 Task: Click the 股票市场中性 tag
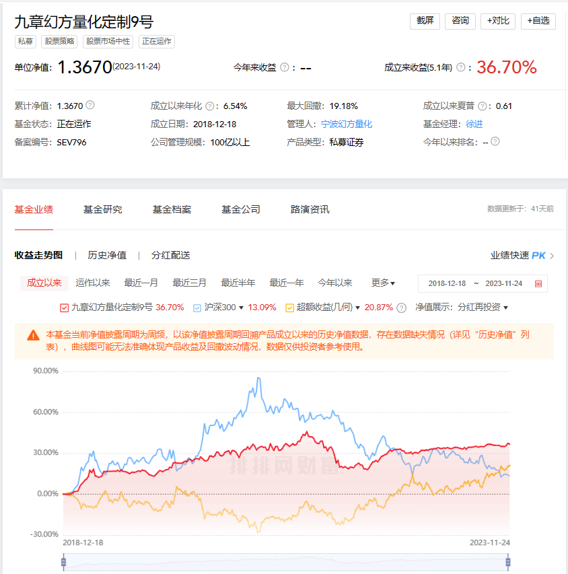click(x=108, y=41)
